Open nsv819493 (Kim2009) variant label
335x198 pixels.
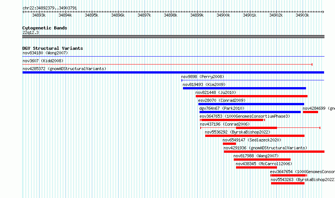(204, 84)
